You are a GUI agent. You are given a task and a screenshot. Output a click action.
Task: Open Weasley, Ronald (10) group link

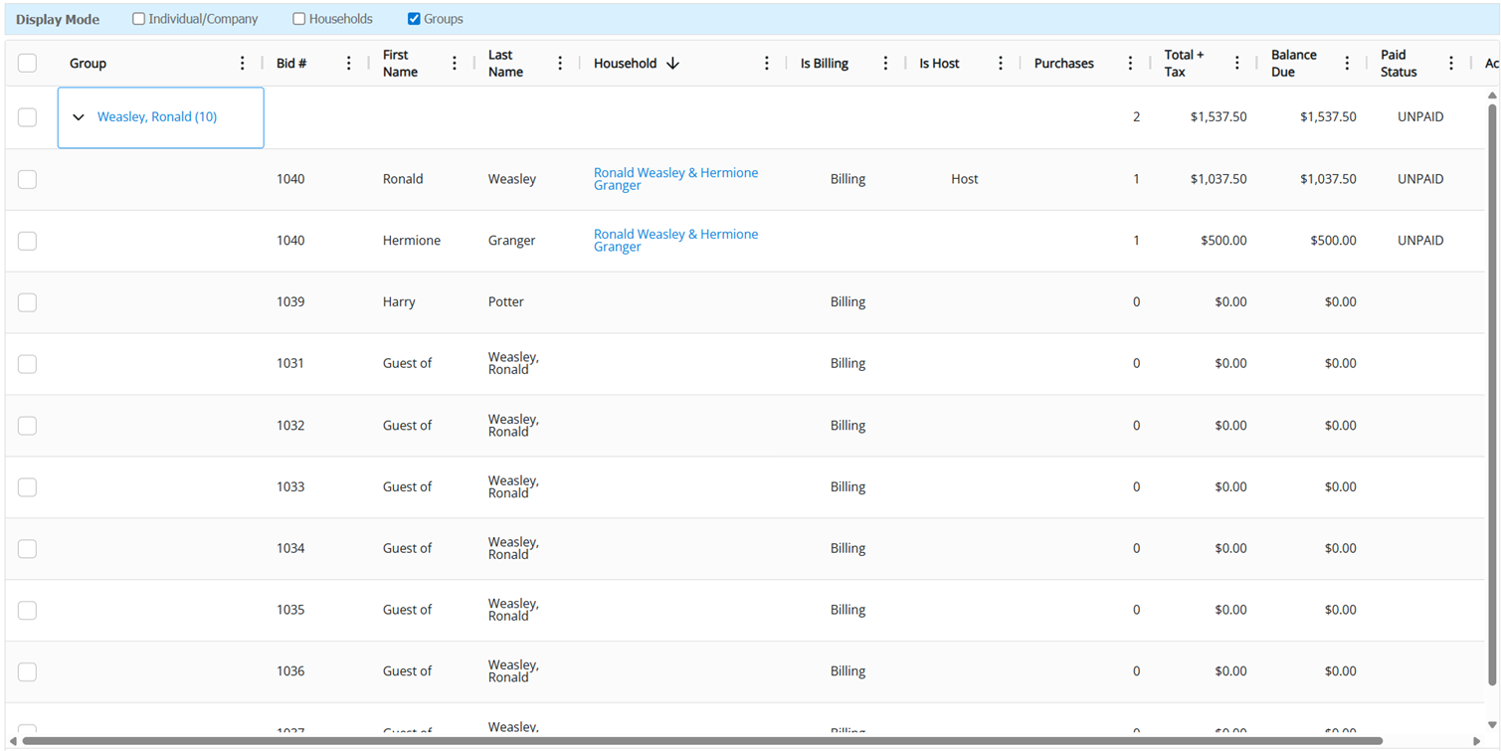pos(157,117)
